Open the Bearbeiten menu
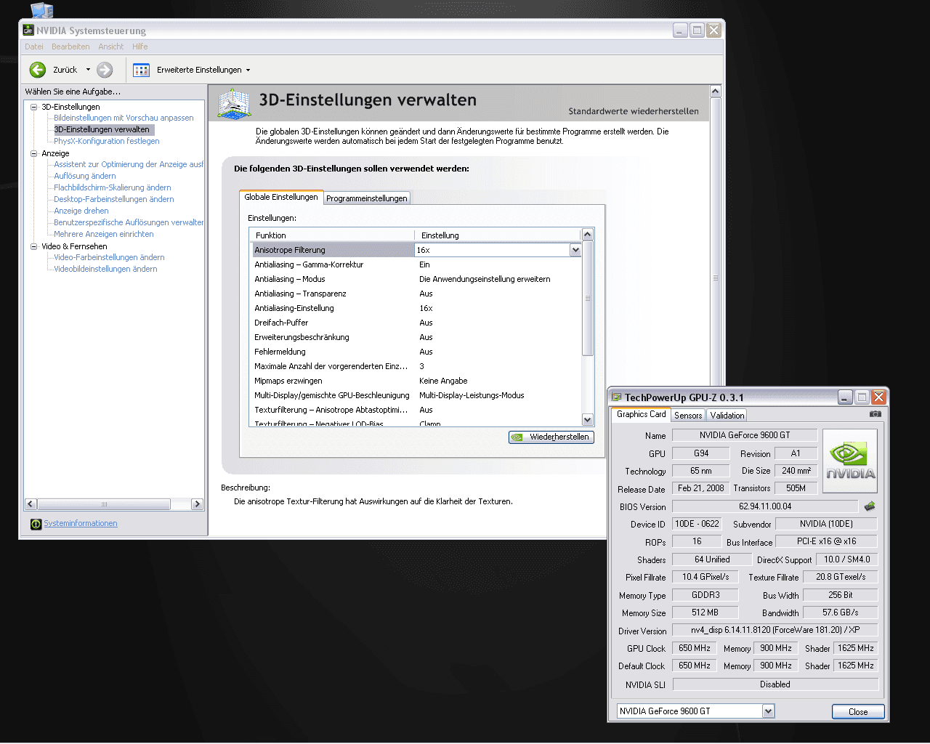The height and width of the screenshot is (744, 930). pos(70,46)
